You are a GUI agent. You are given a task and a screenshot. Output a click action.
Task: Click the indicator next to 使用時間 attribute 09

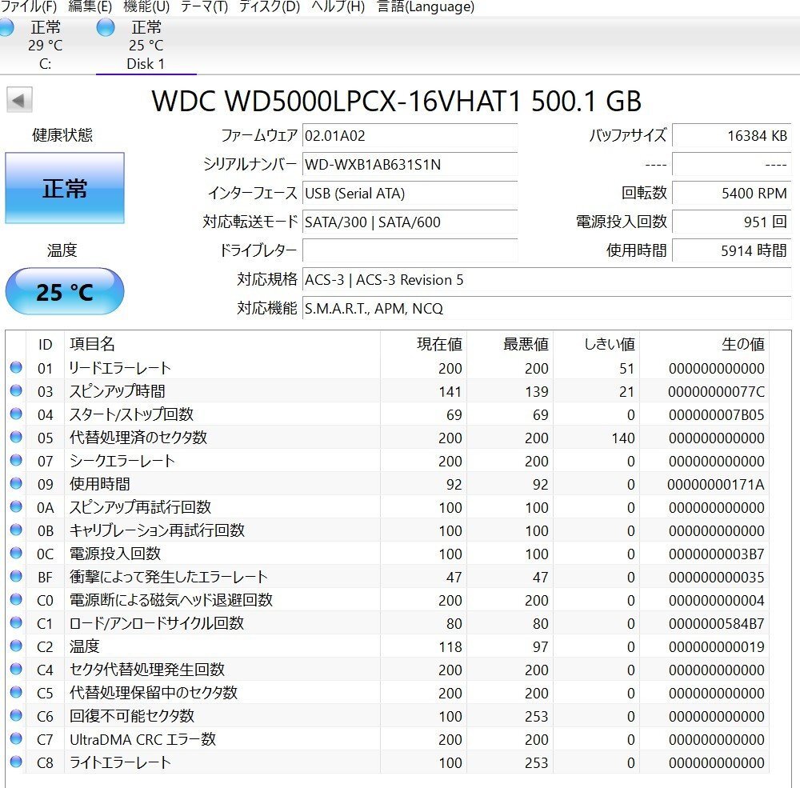click(17, 485)
